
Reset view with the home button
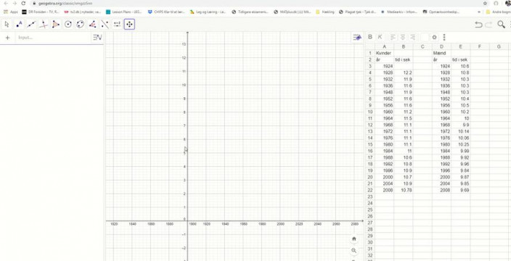pos(354,239)
